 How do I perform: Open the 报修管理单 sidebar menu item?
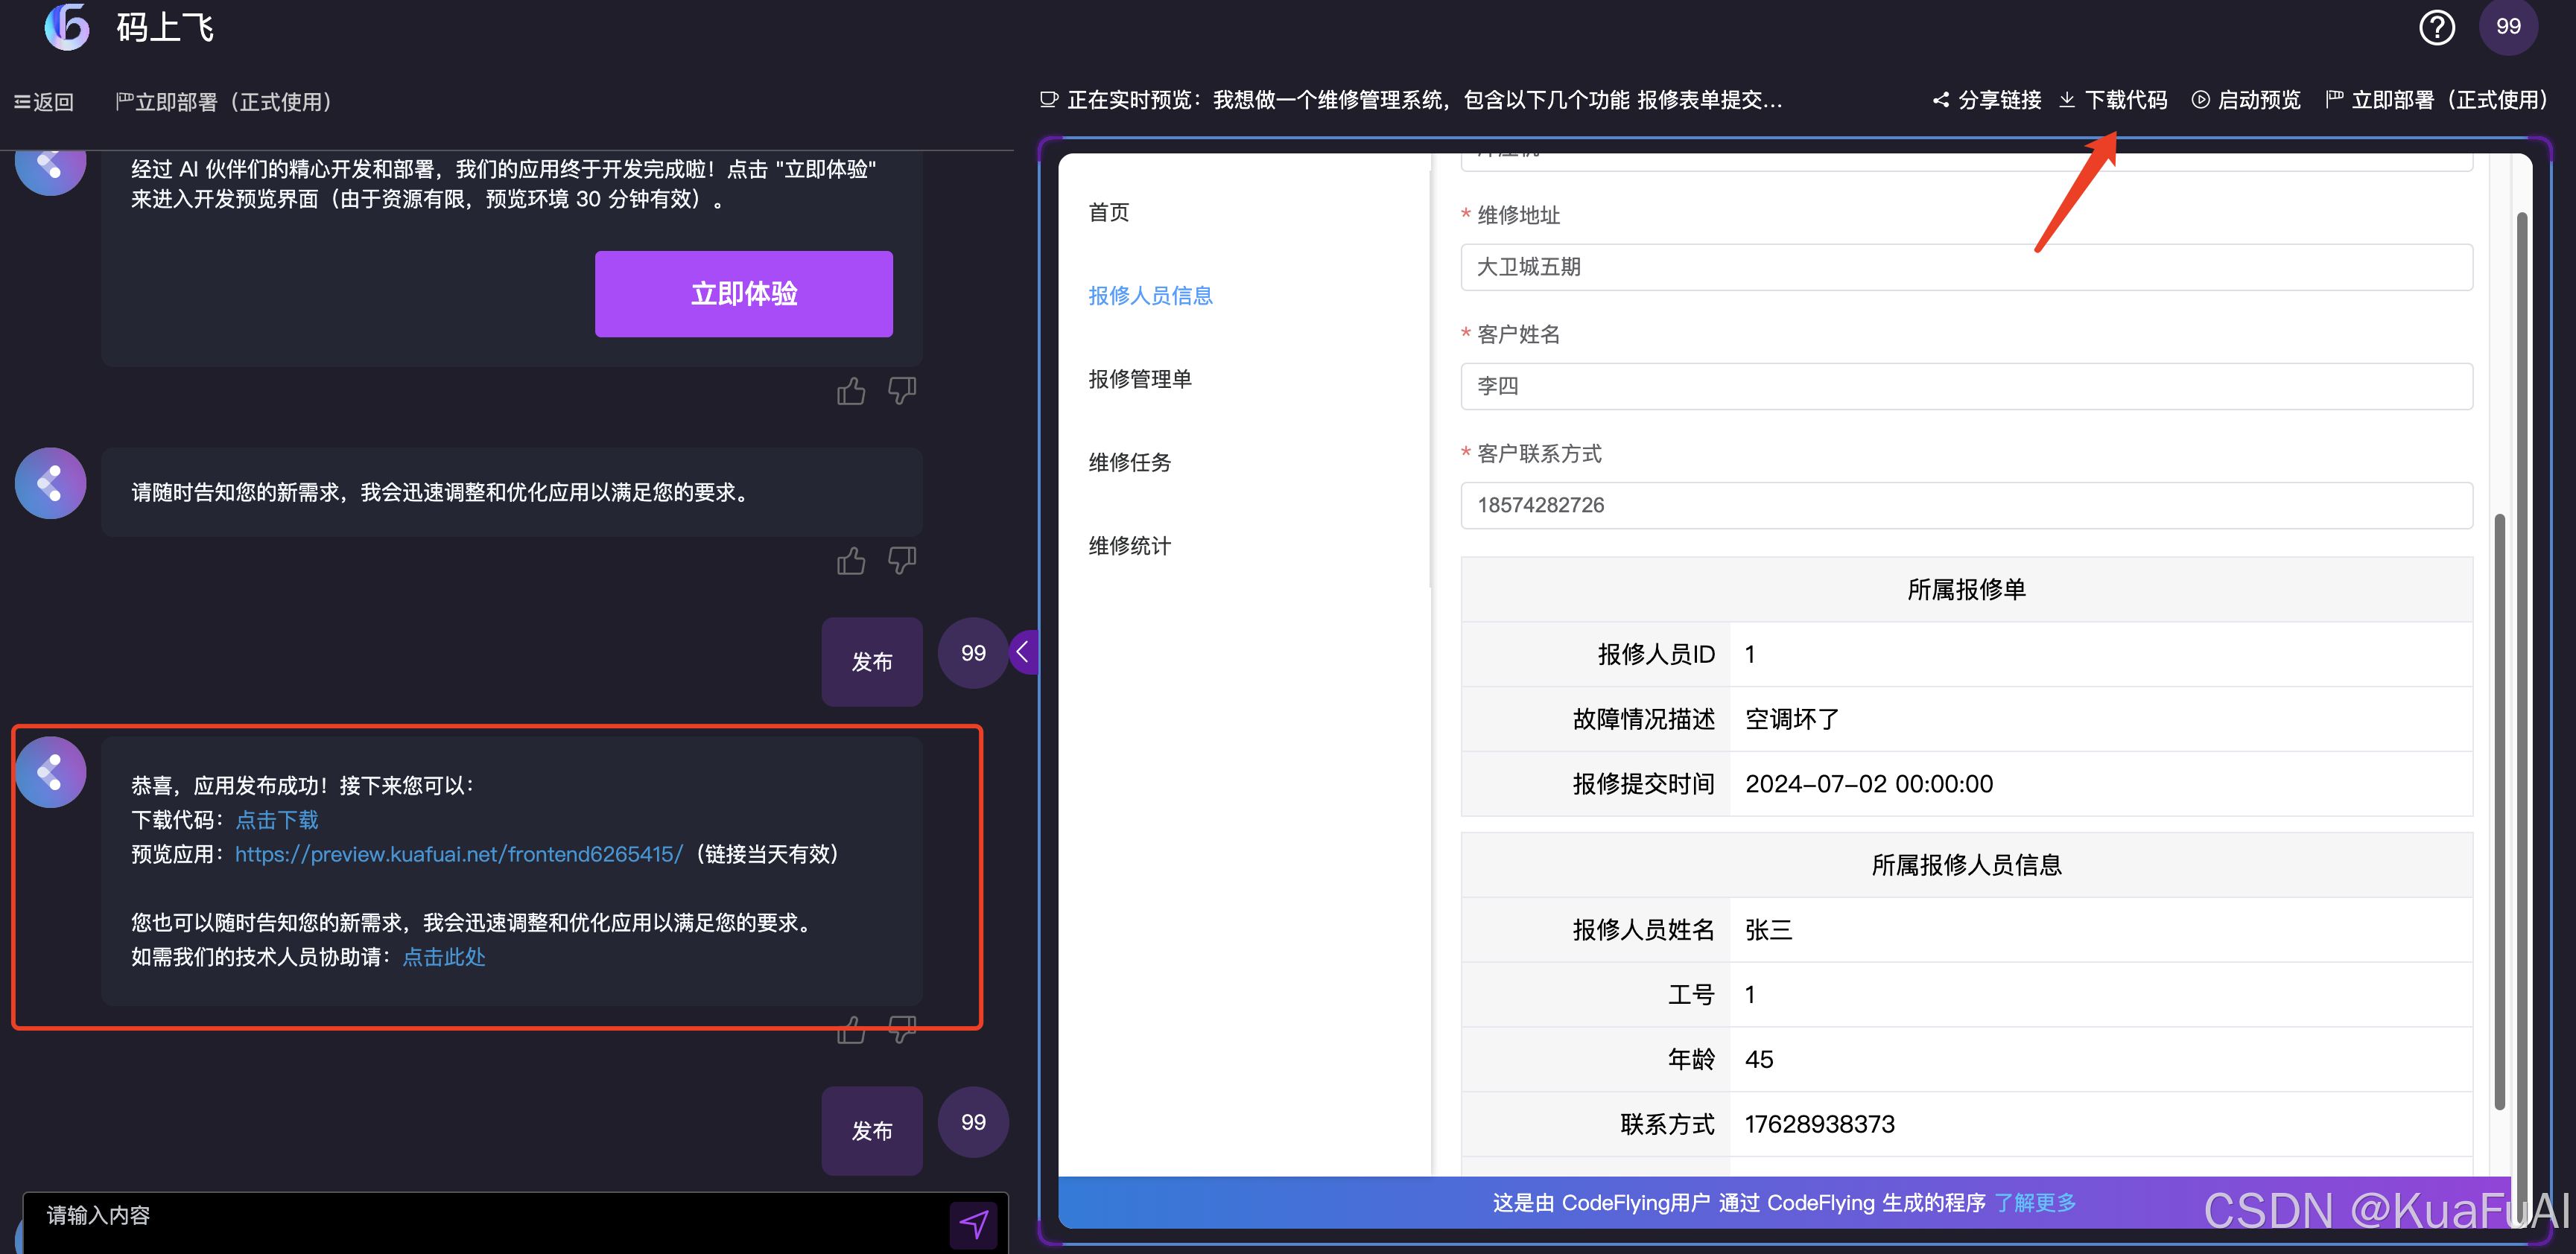pyautogui.click(x=1140, y=379)
